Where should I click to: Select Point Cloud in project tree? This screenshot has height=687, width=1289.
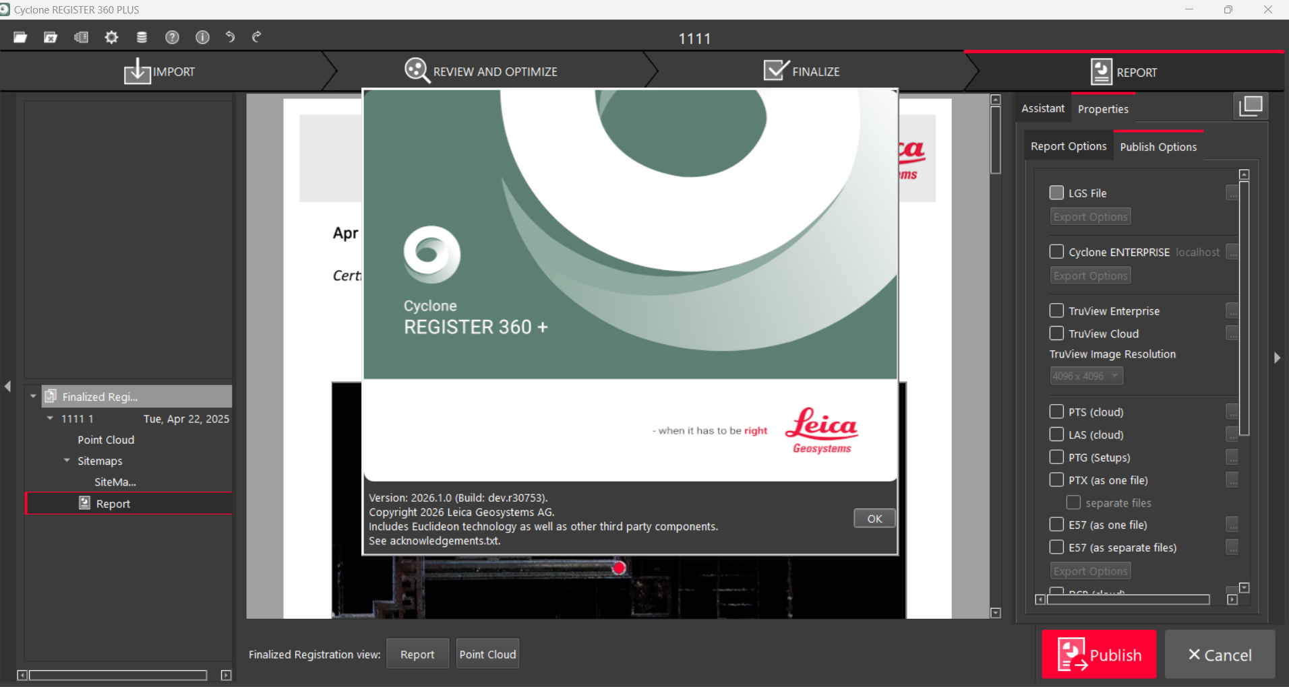[106, 440]
